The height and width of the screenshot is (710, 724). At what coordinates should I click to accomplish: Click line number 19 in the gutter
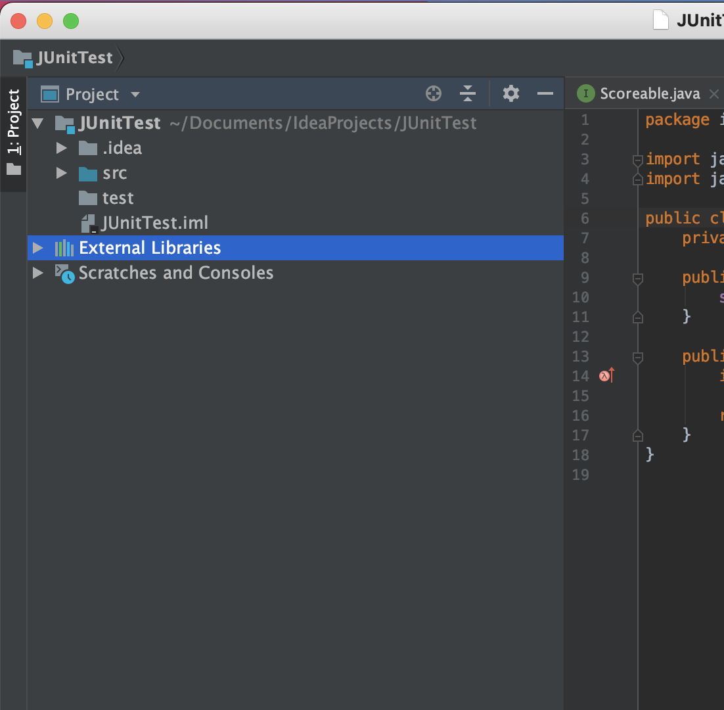click(x=580, y=475)
